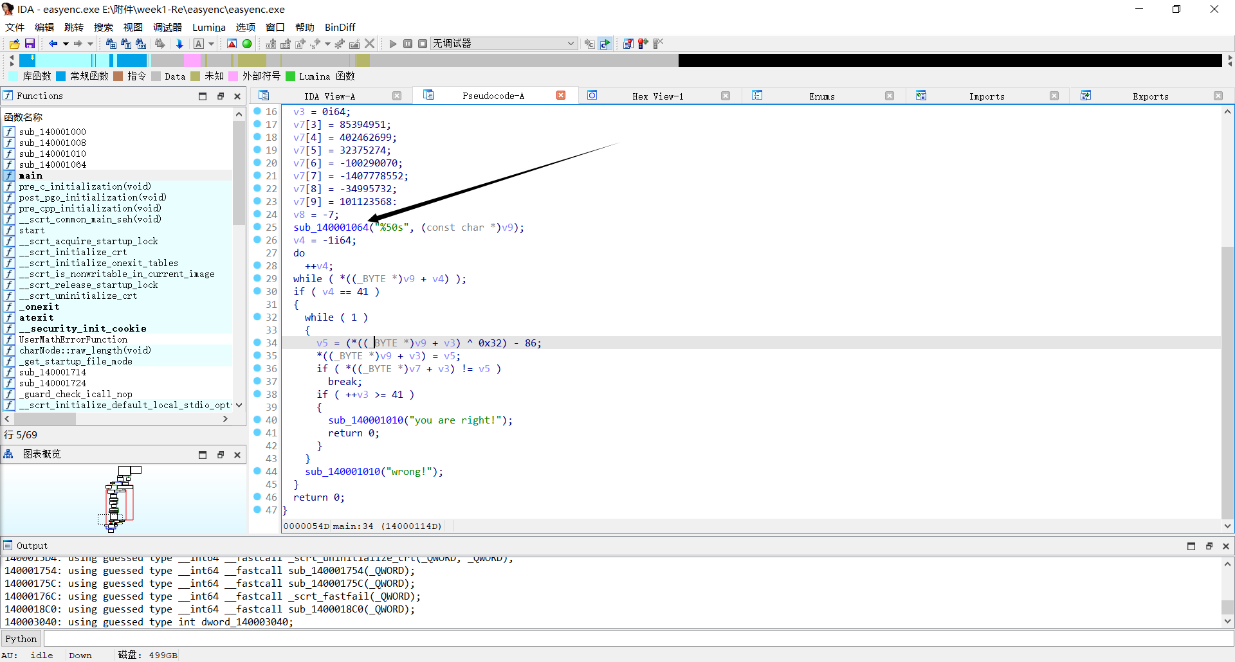Viewport: 1235px width, 662px height.
Task: Click the boxed letter A string icon
Action: point(199,44)
